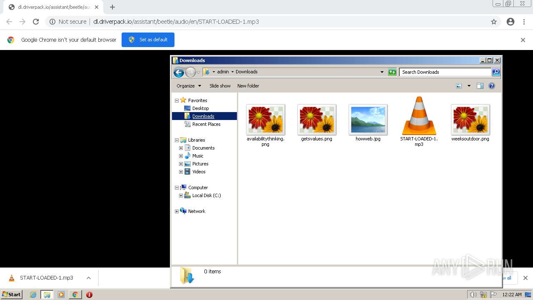
Task: Select Downloads in Favorites
Action: pyautogui.click(x=203, y=116)
